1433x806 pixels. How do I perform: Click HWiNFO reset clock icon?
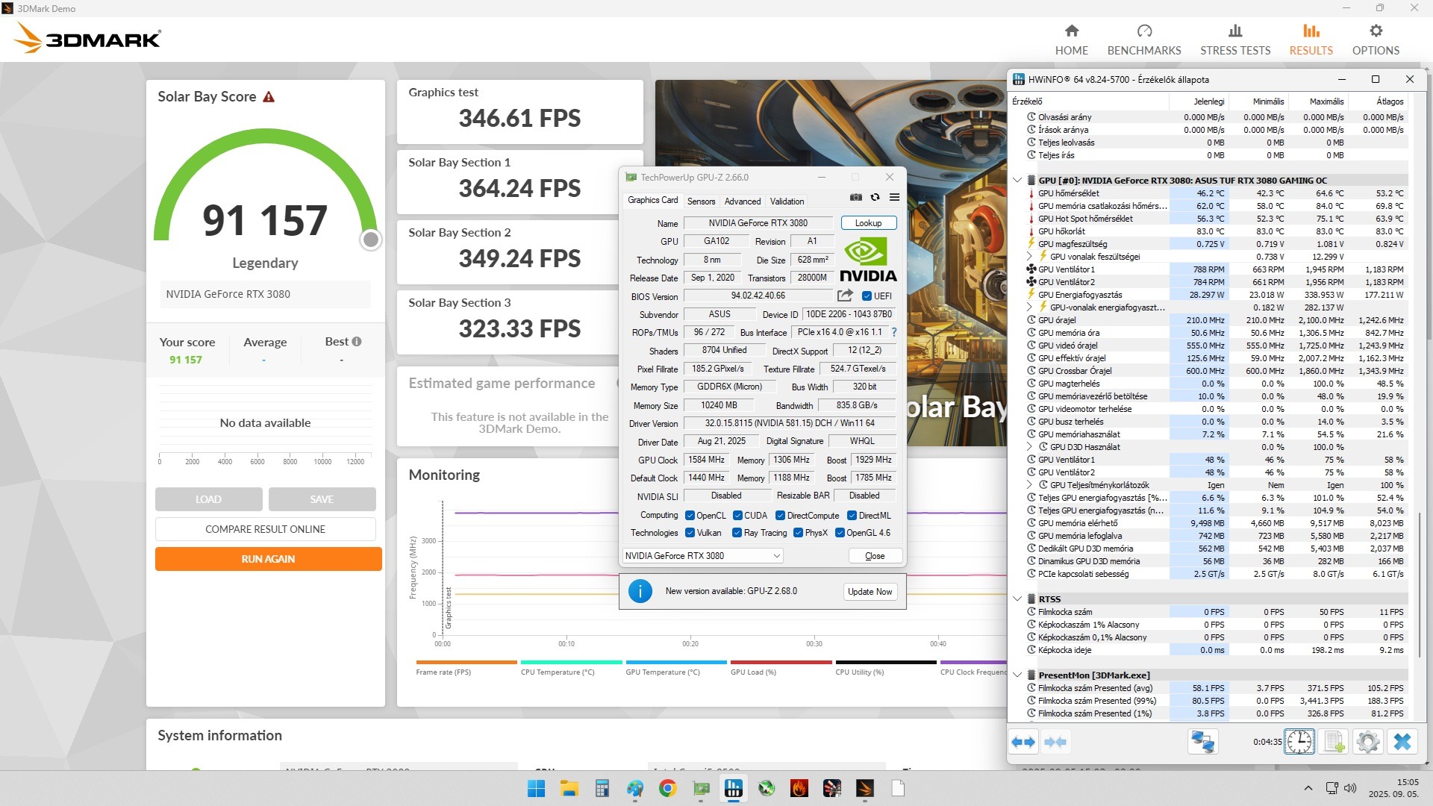coord(1299,742)
